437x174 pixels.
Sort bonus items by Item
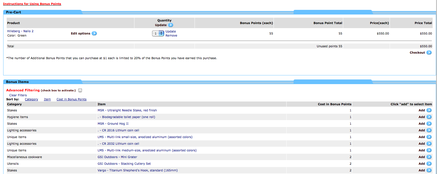click(x=47, y=99)
